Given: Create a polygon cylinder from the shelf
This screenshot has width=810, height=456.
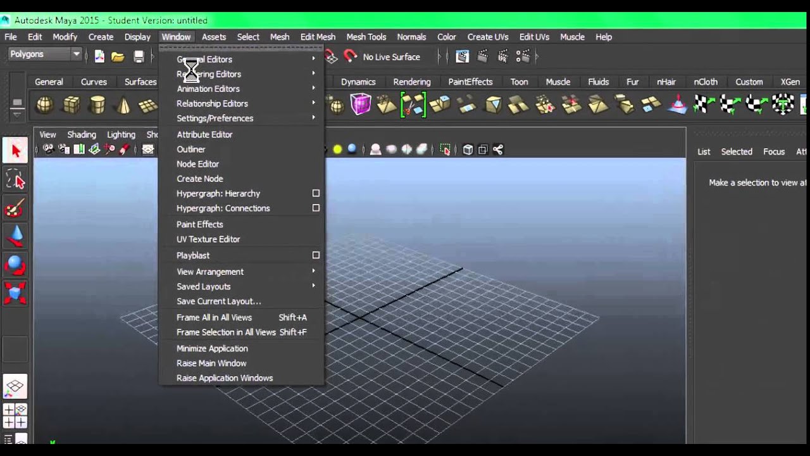Looking at the screenshot, I should [x=97, y=104].
